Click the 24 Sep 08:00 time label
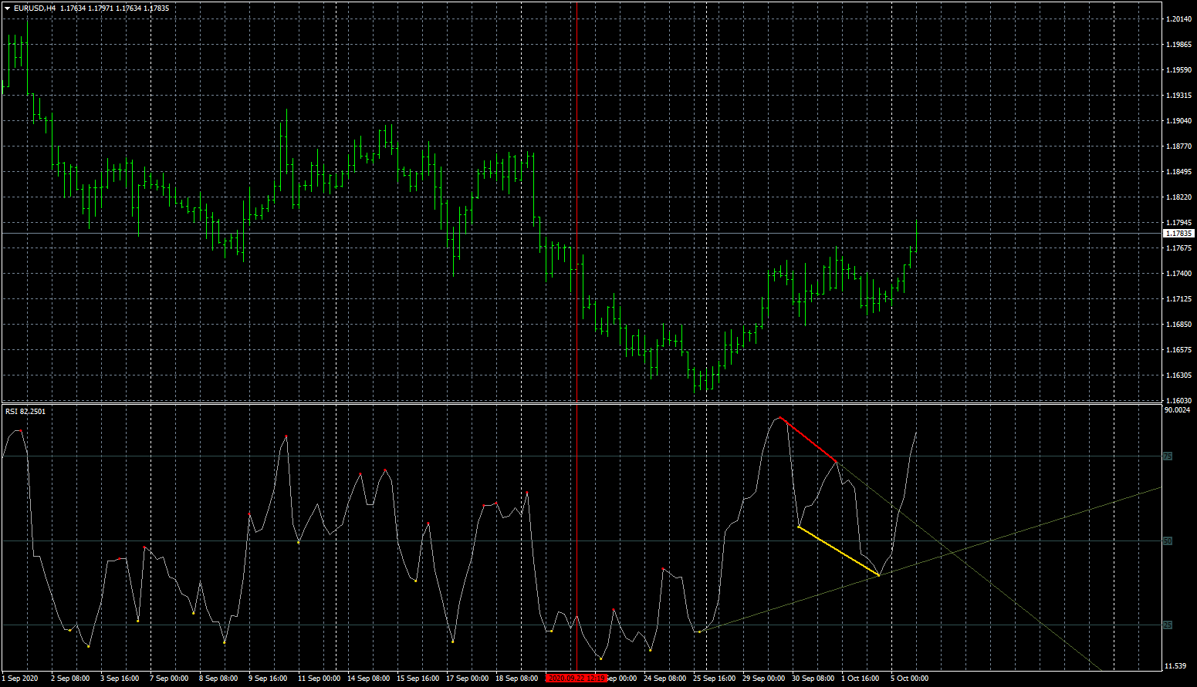The width and height of the screenshot is (1197, 687). (665, 679)
